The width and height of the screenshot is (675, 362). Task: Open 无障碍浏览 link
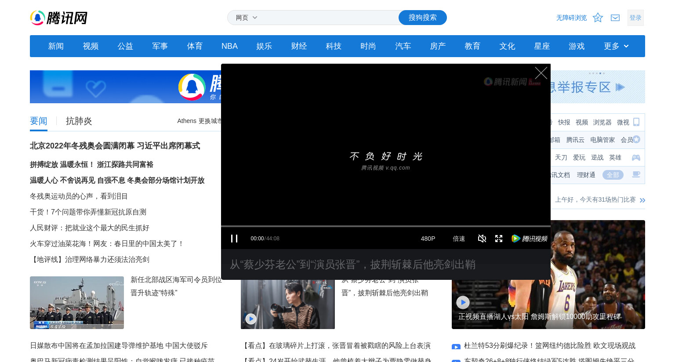pyautogui.click(x=571, y=18)
